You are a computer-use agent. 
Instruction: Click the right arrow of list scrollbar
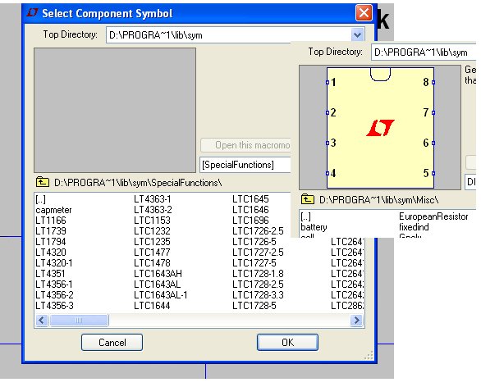tap(356, 321)
